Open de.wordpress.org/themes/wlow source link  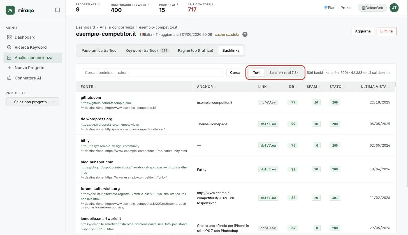(x=110, y=124)
